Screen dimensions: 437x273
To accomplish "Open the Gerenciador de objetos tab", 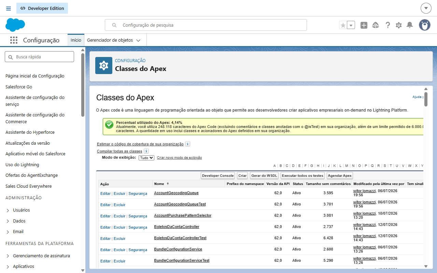I will [110, 40].
